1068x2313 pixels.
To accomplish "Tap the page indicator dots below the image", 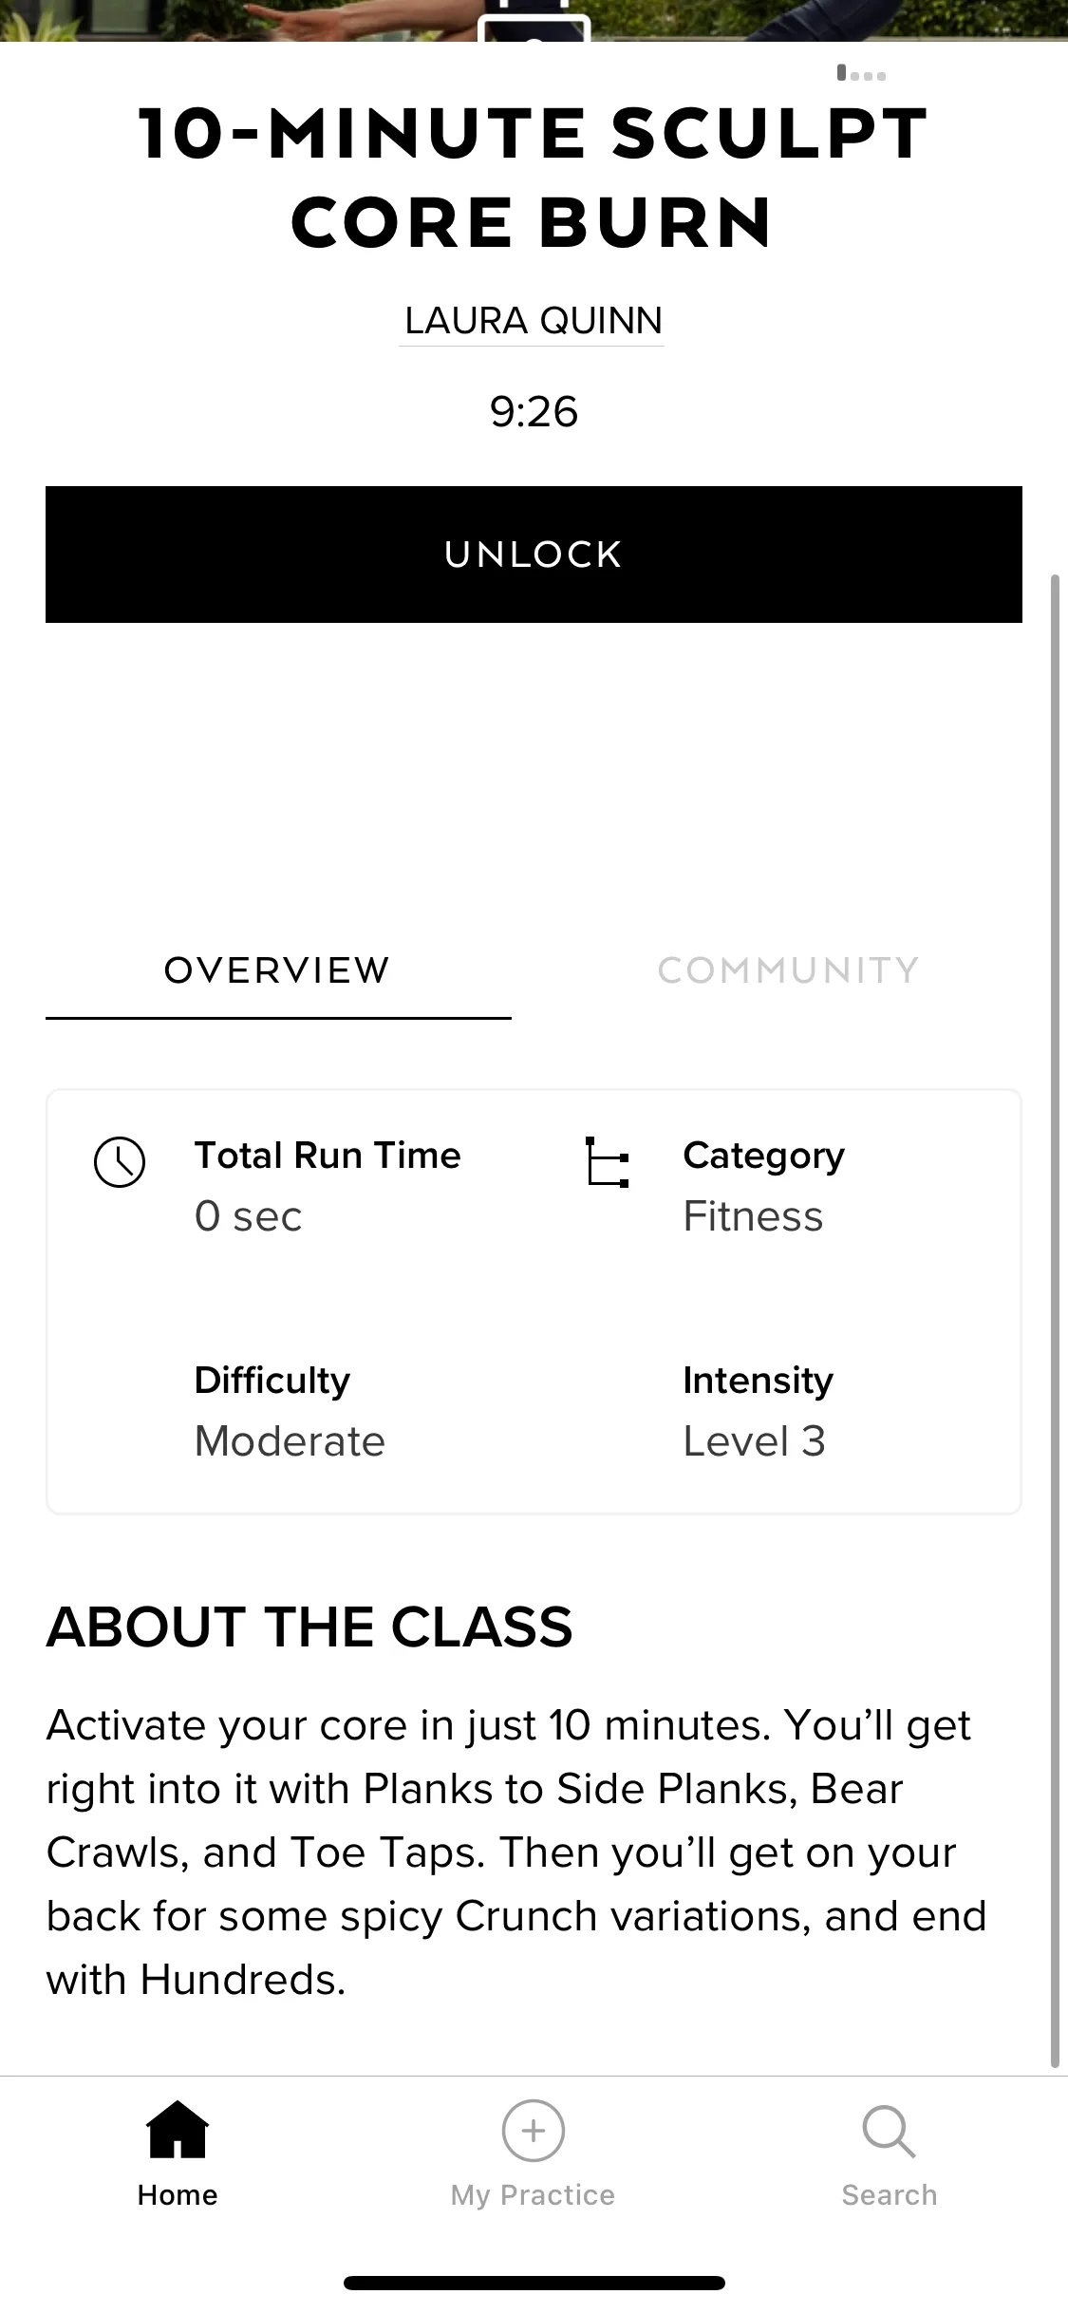I will click(x=861, y=73).
